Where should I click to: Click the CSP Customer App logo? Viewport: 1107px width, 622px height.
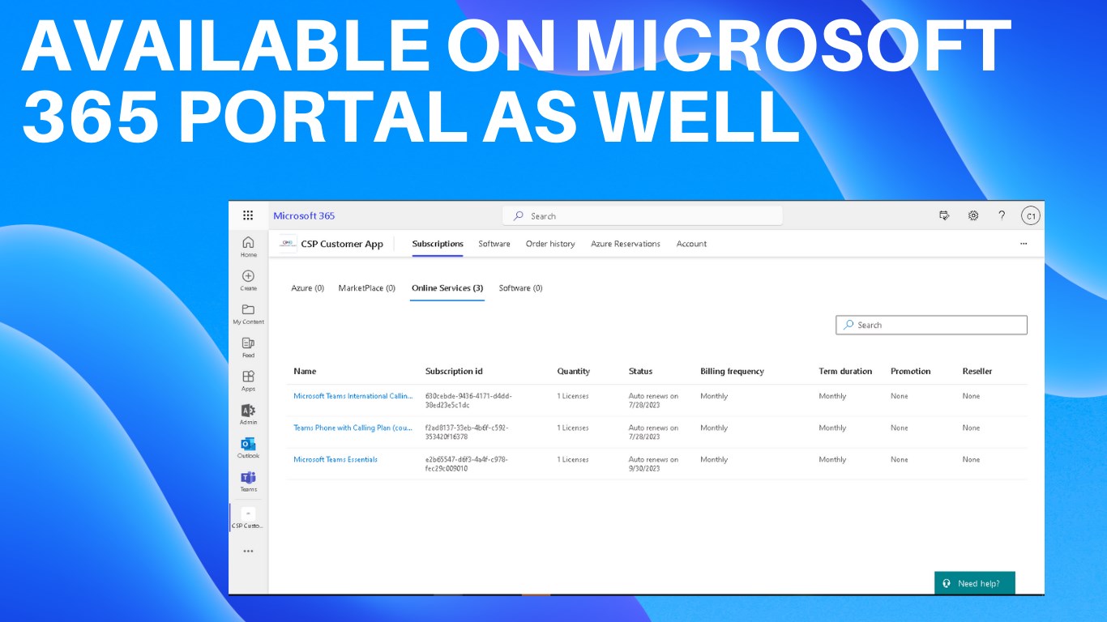pyautogui.click(x=288, y=243)
